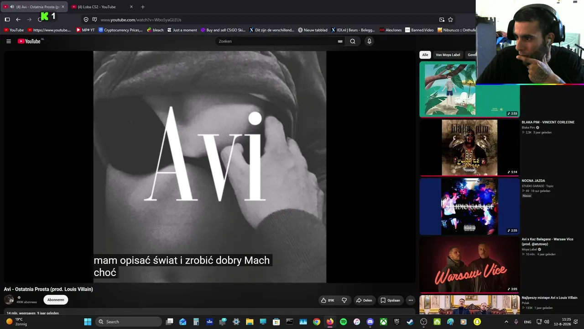Open Snapchat from the taskbar
This screenshot has width=584, height=329.
tap(477, 322)
